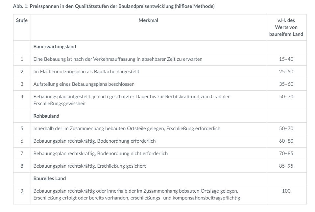Click the 'Erschließung gesichert' cell in row 8
This screenshot has height=212, width=315.
click(x=89, y=166)
